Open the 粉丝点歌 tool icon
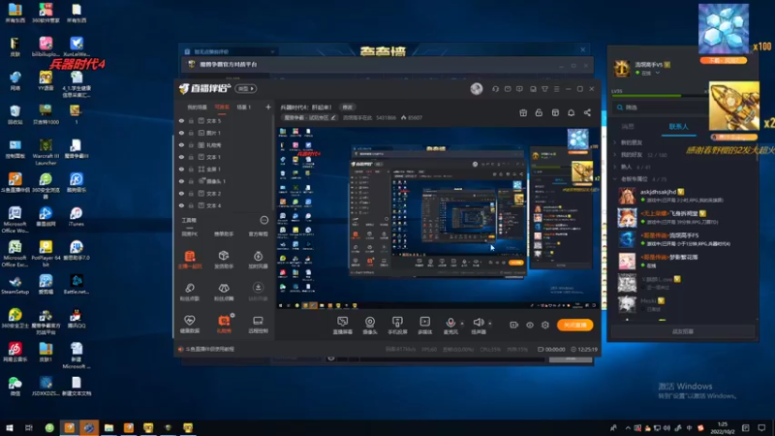Screen dimensions: 775x436 190,292
